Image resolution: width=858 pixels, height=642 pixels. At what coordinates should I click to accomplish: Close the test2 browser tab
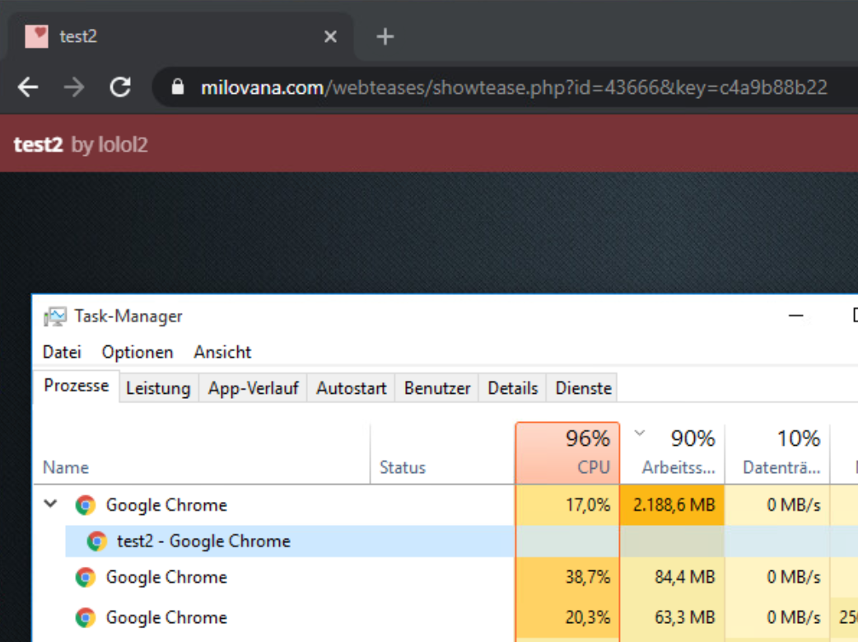330,37
